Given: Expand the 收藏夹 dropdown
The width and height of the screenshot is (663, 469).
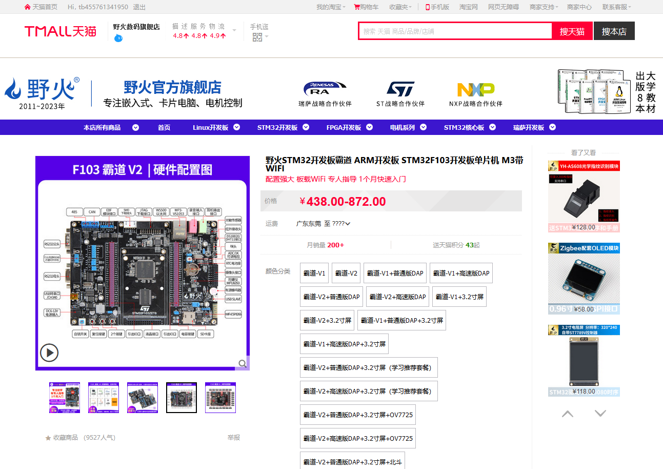Looking at the screenshot, I should coord(410,7).
